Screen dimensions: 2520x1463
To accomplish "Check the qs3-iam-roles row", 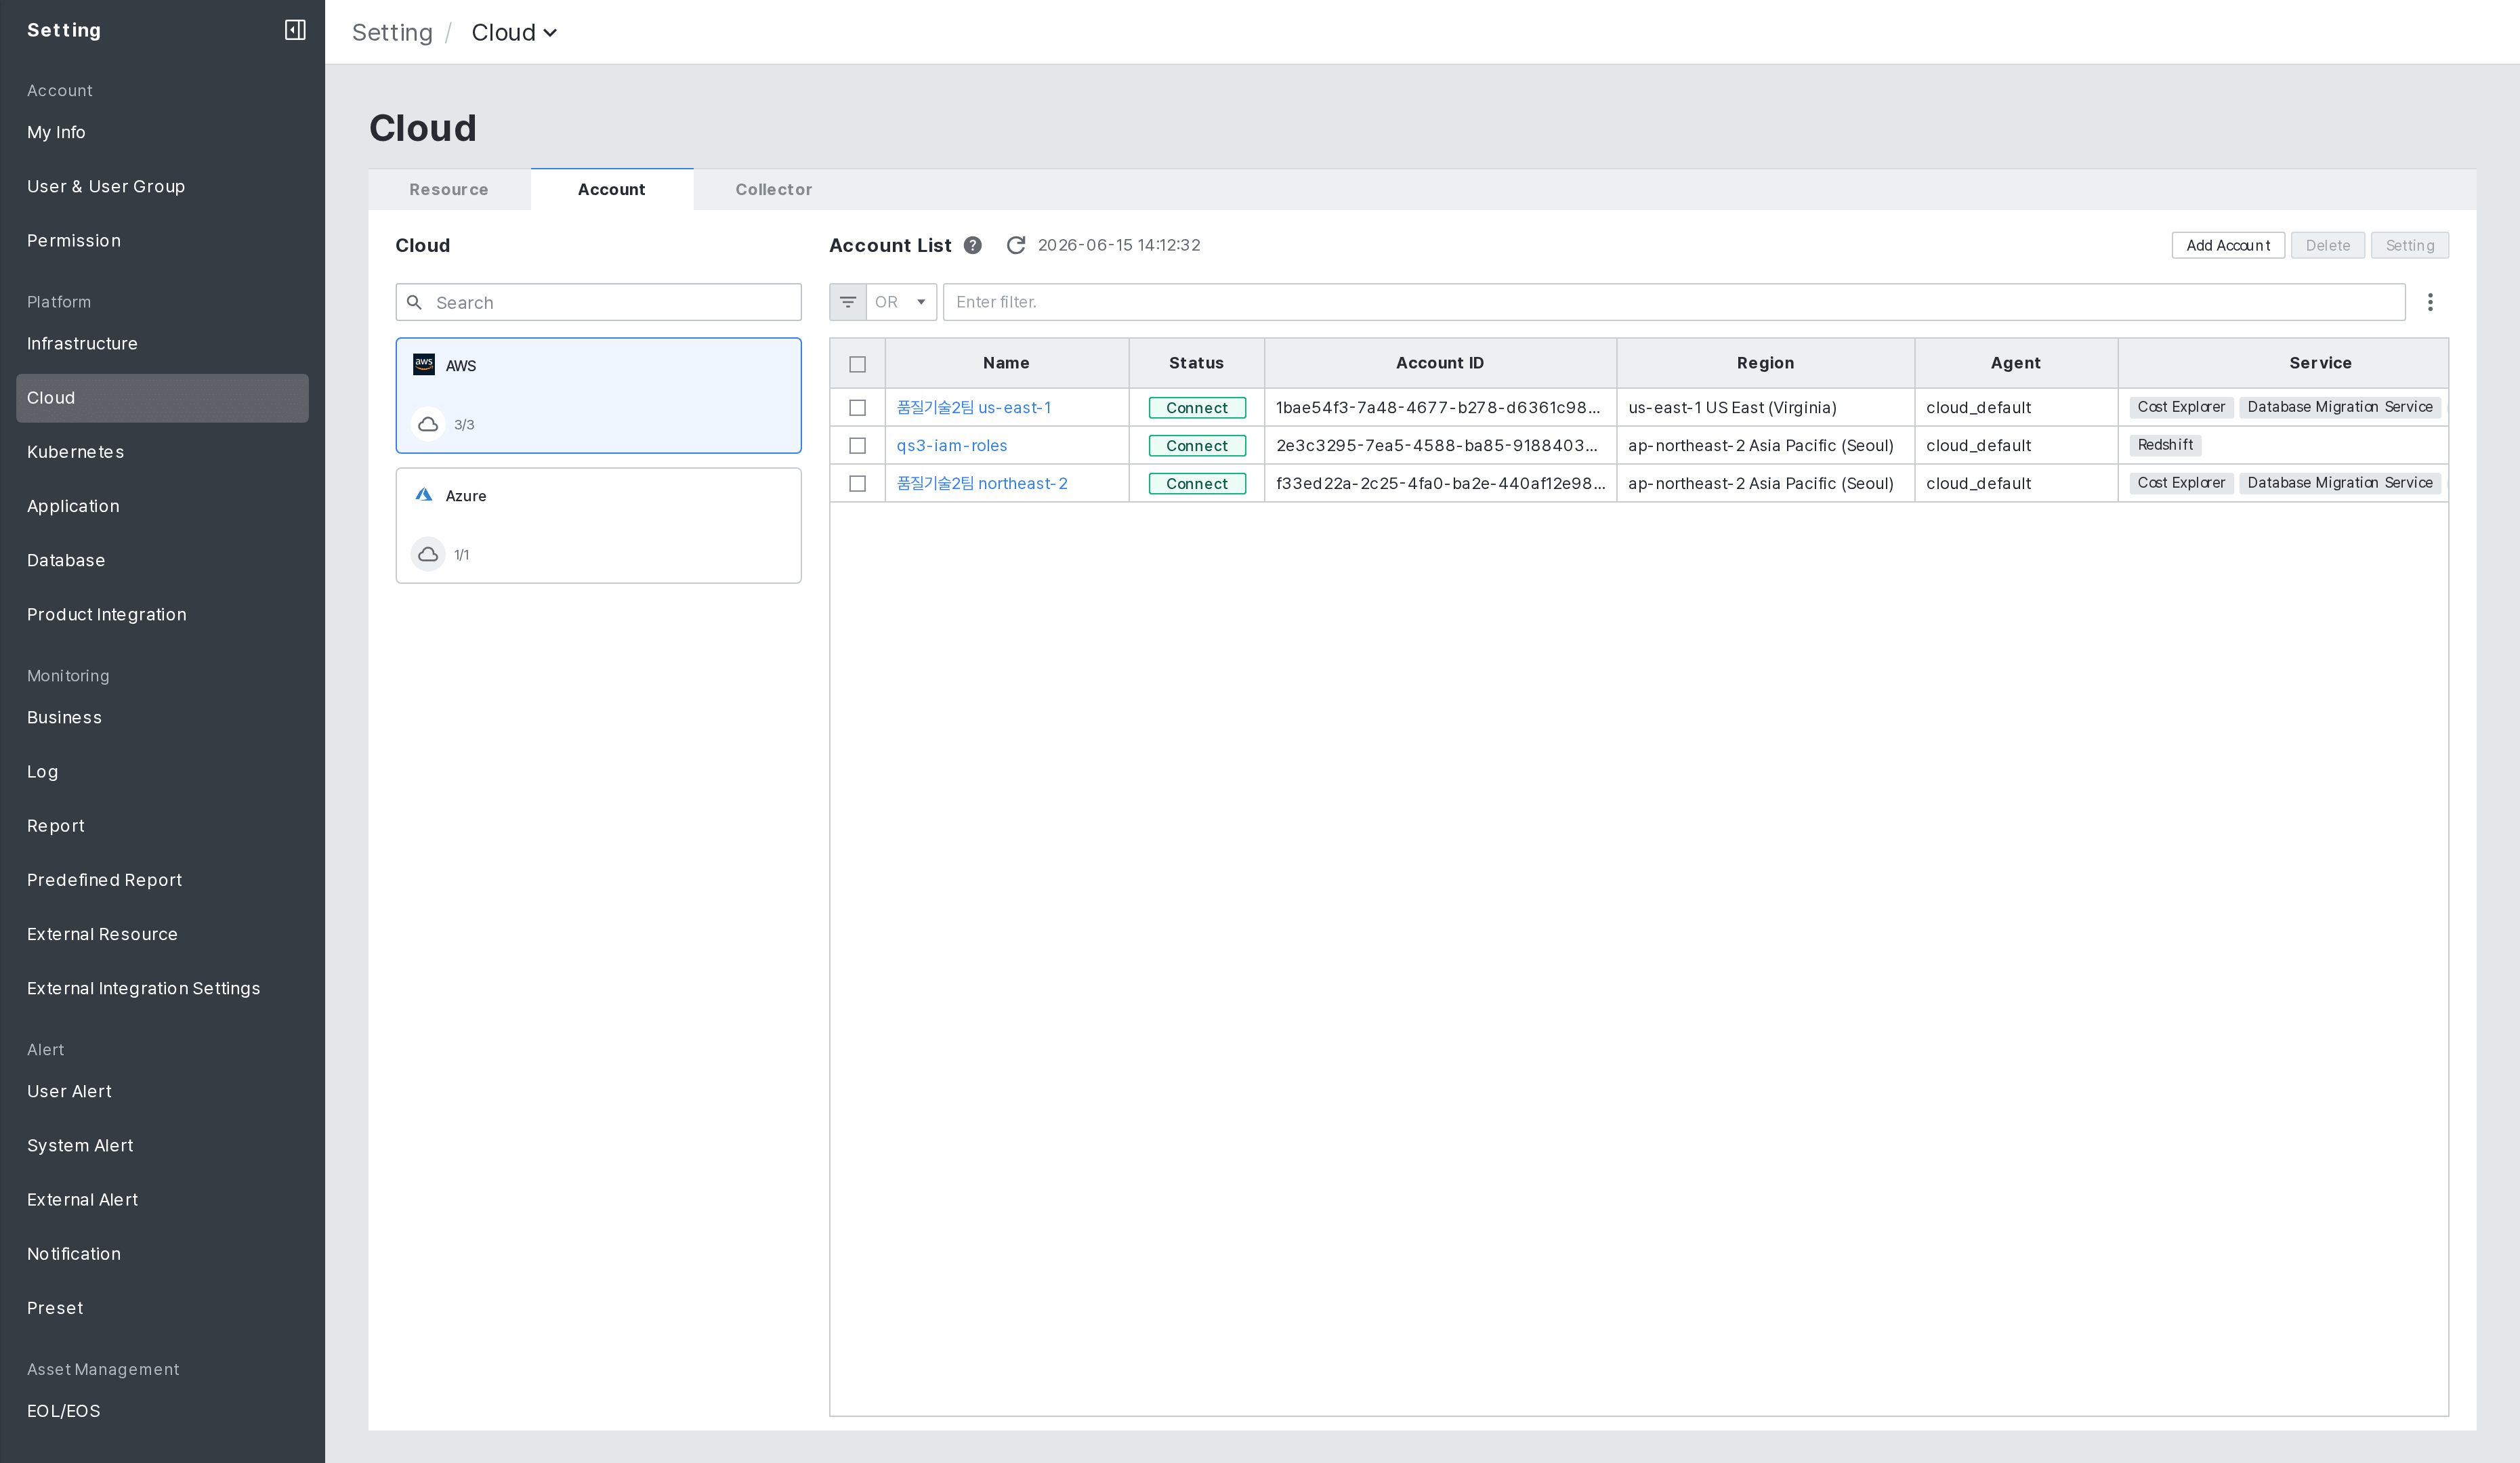I will coord(857,446).
